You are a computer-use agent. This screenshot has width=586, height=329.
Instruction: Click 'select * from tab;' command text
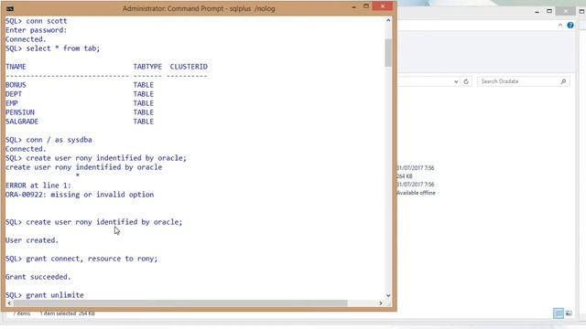(x=63, y=48)
